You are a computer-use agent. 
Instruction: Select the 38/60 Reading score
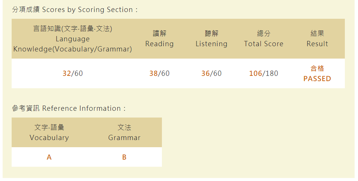pyautogui.click(x=159, y=74)
